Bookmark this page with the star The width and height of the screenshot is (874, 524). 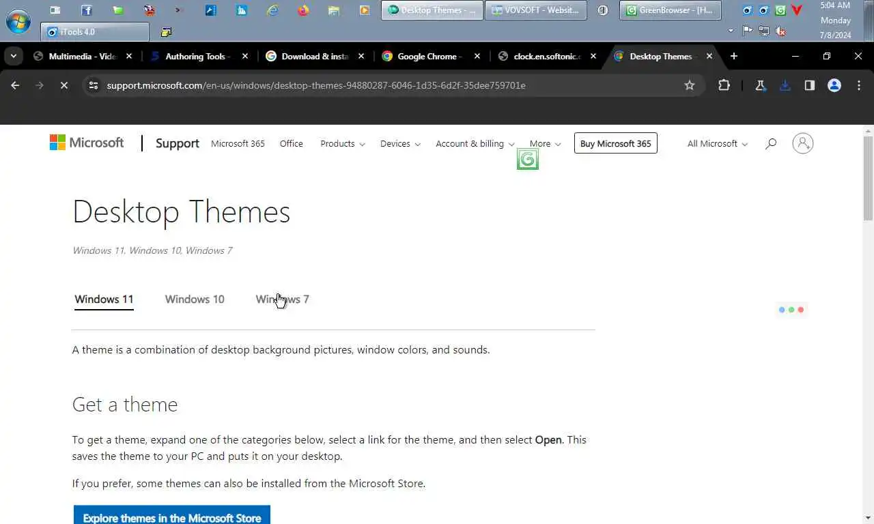pos(690,85)
